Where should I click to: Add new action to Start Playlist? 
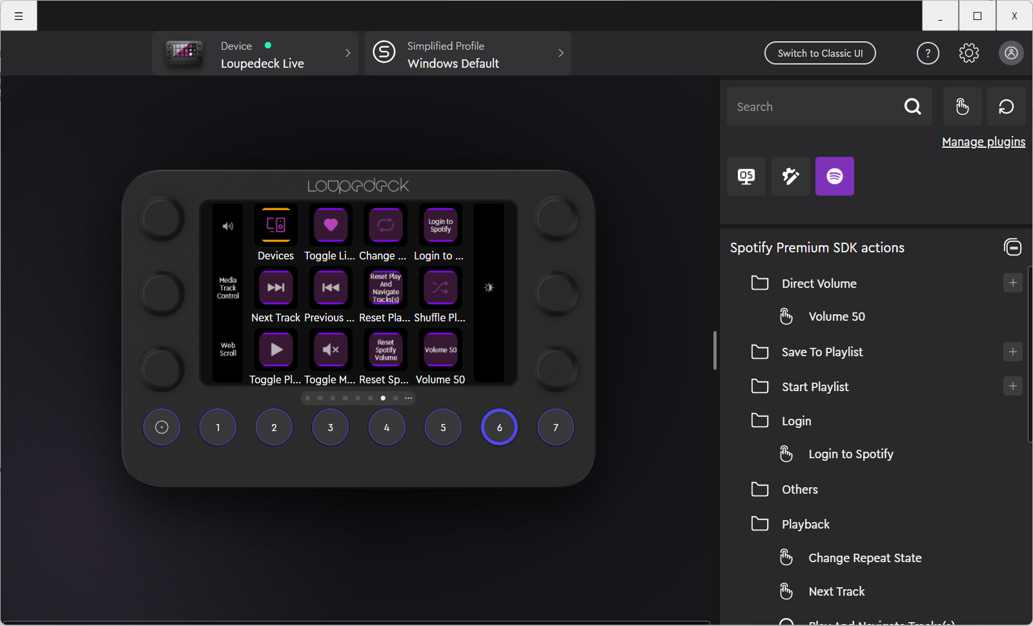click(x=1012, y=386)
